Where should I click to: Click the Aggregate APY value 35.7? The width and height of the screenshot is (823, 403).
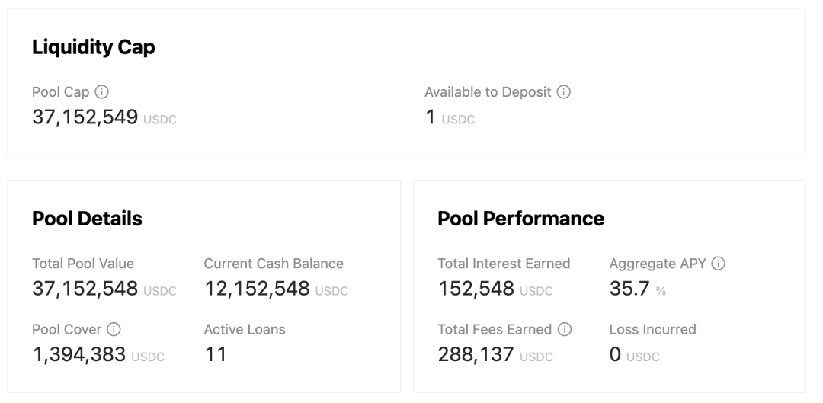[x=629, y=289]
